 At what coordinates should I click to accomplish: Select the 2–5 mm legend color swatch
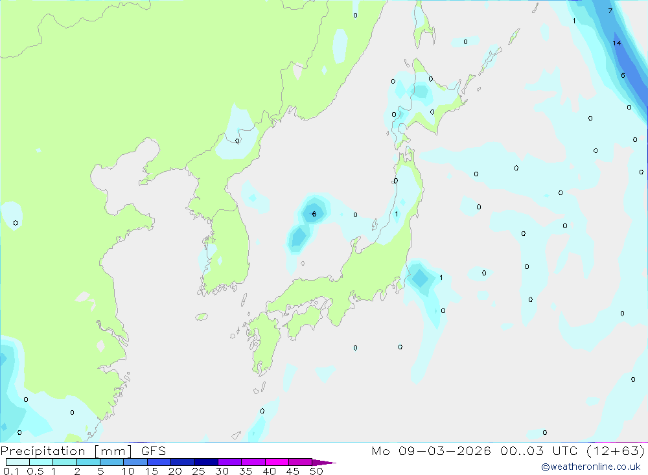(x=88, y=462)
